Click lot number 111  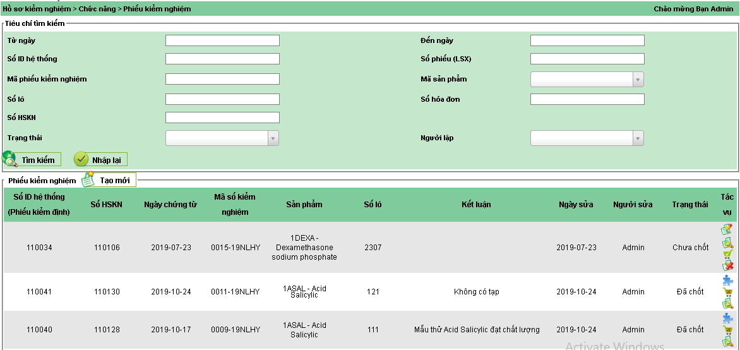373,330
